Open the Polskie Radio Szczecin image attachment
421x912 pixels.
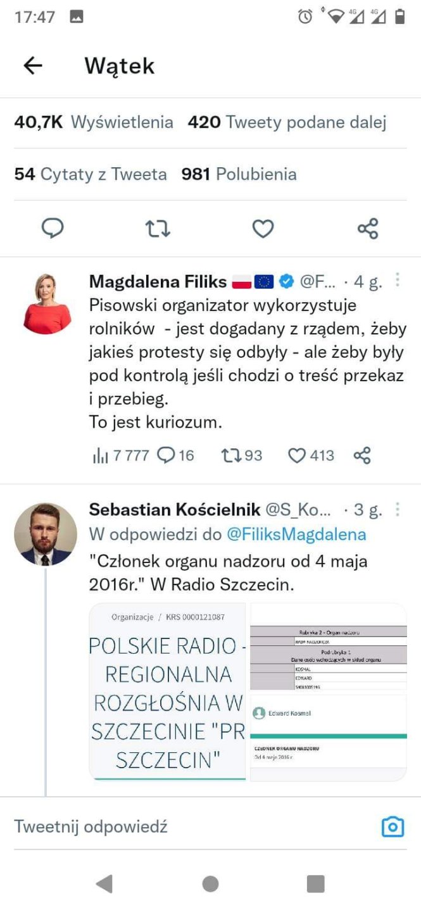tap(167, 692)
